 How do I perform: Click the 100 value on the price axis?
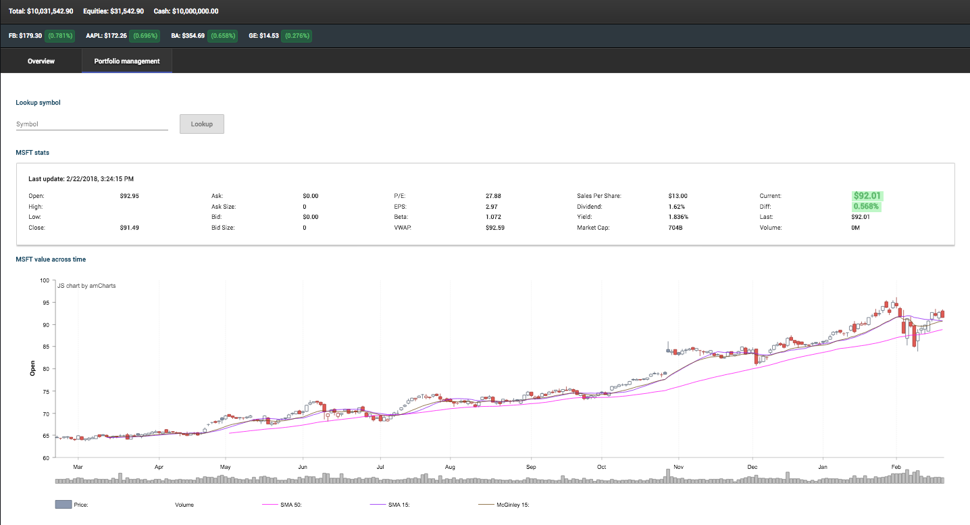point(45,280)
